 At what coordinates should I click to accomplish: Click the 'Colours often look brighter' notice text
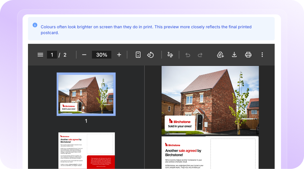(x=146, y=30)
